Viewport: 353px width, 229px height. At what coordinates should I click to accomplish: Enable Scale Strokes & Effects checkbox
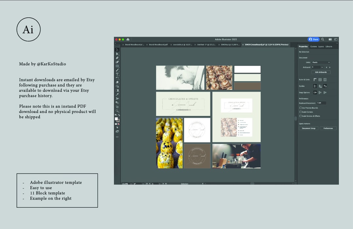coord(300,116)
